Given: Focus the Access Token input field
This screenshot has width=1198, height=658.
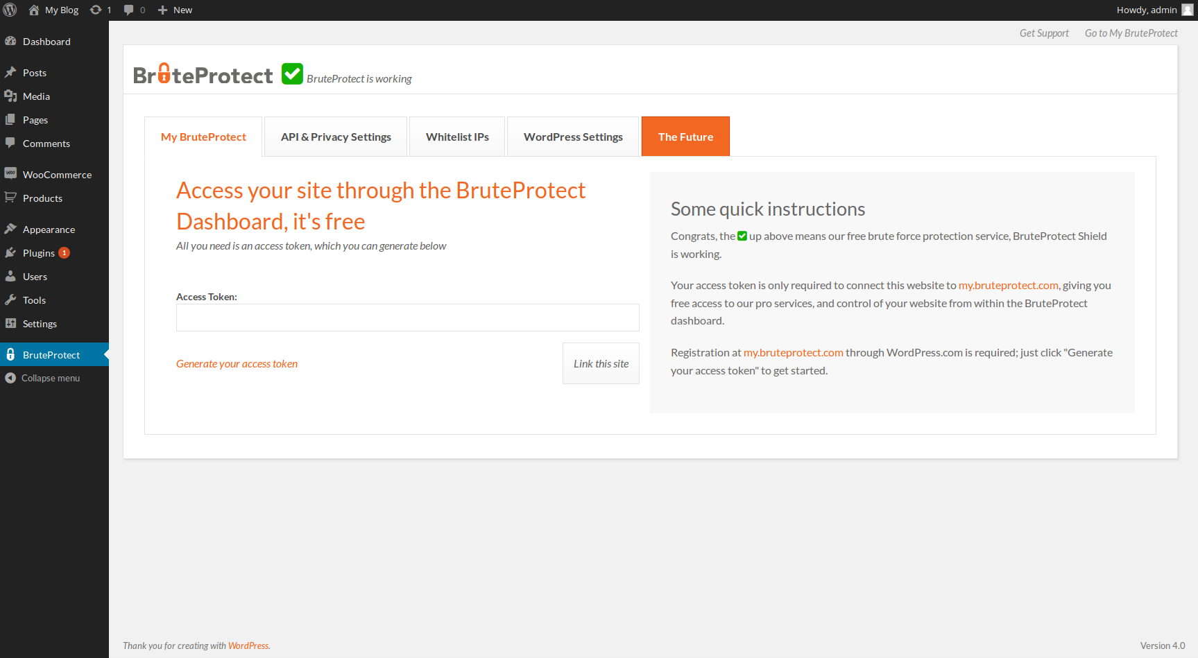Looking at the screenshot, I should pos(408,318).
